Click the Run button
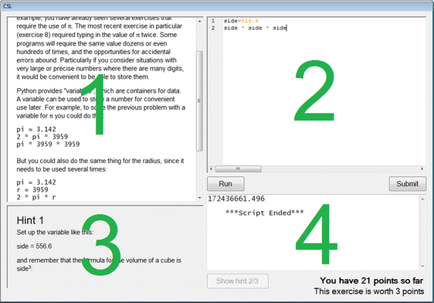 coord(225,184)
